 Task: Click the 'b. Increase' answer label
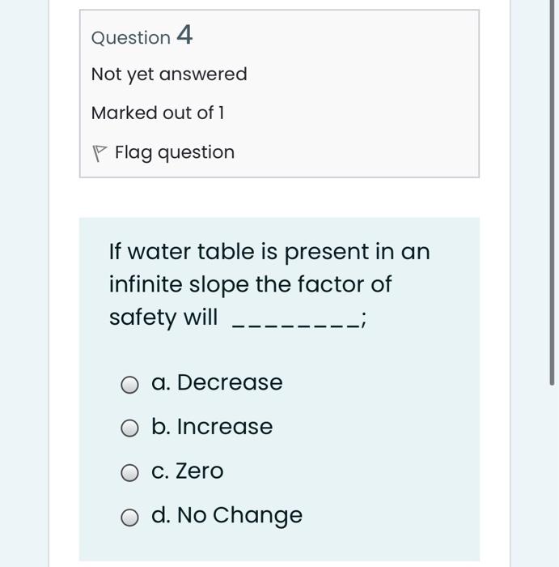point(212,427)
